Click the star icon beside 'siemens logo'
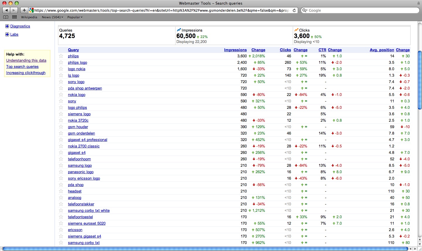 tap(61, 114)
